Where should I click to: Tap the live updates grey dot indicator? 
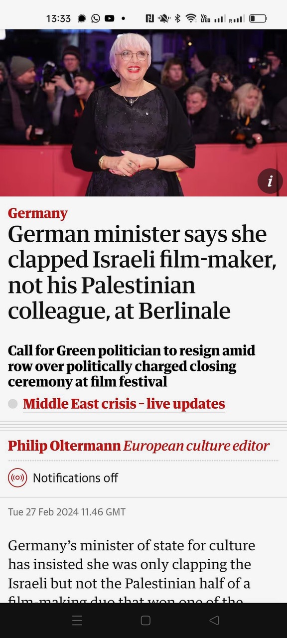pyautogui.click(x=13, y=404)
